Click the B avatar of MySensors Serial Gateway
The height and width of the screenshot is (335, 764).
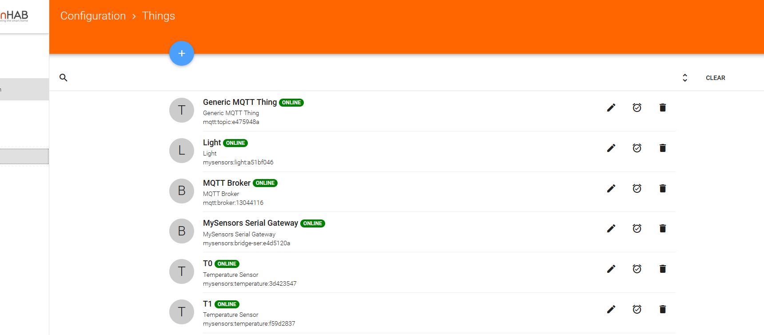pyautogui.click(x=182, y=231)
